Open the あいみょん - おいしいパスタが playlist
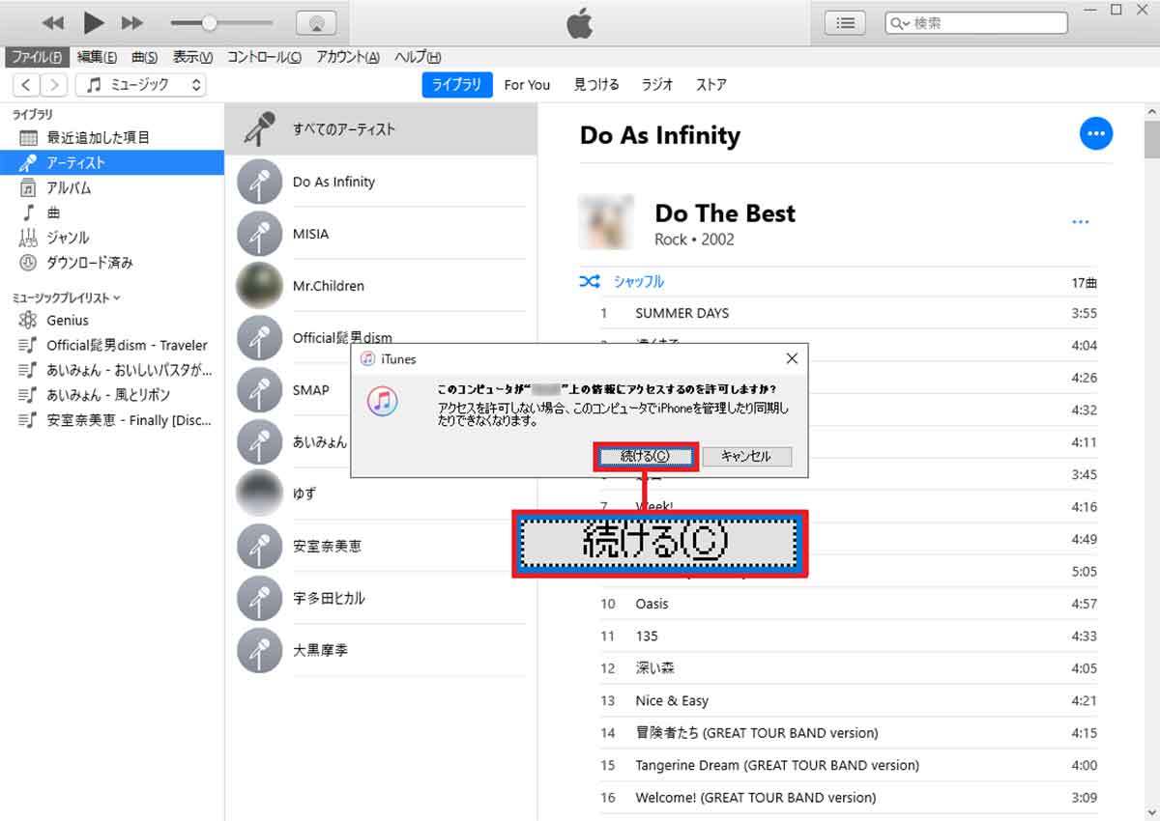The width and height of the screenshot is (1160, 821). pos(112,370)
